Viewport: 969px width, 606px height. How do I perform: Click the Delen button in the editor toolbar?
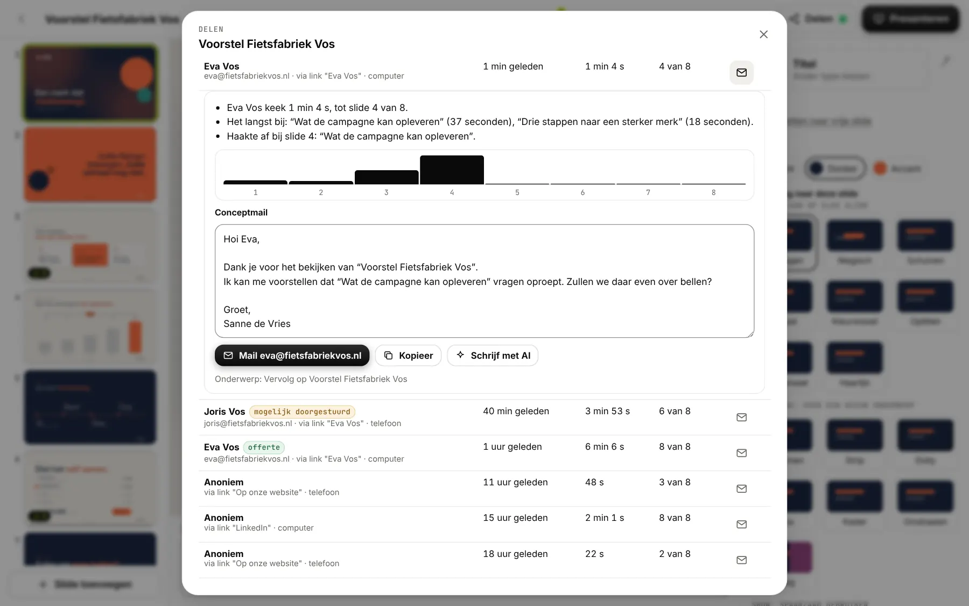point(818,19)
